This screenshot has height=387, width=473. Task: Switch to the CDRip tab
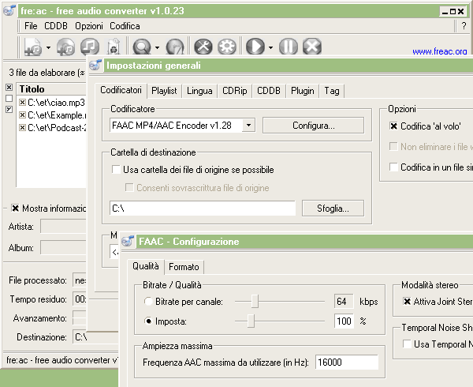pyautogui.click(x=235, y=91)
